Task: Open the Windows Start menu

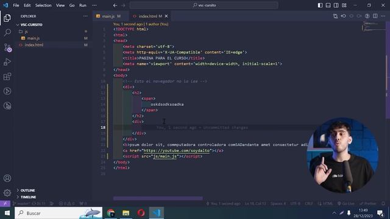Action: pyautogui.click(x=7, y=213)
